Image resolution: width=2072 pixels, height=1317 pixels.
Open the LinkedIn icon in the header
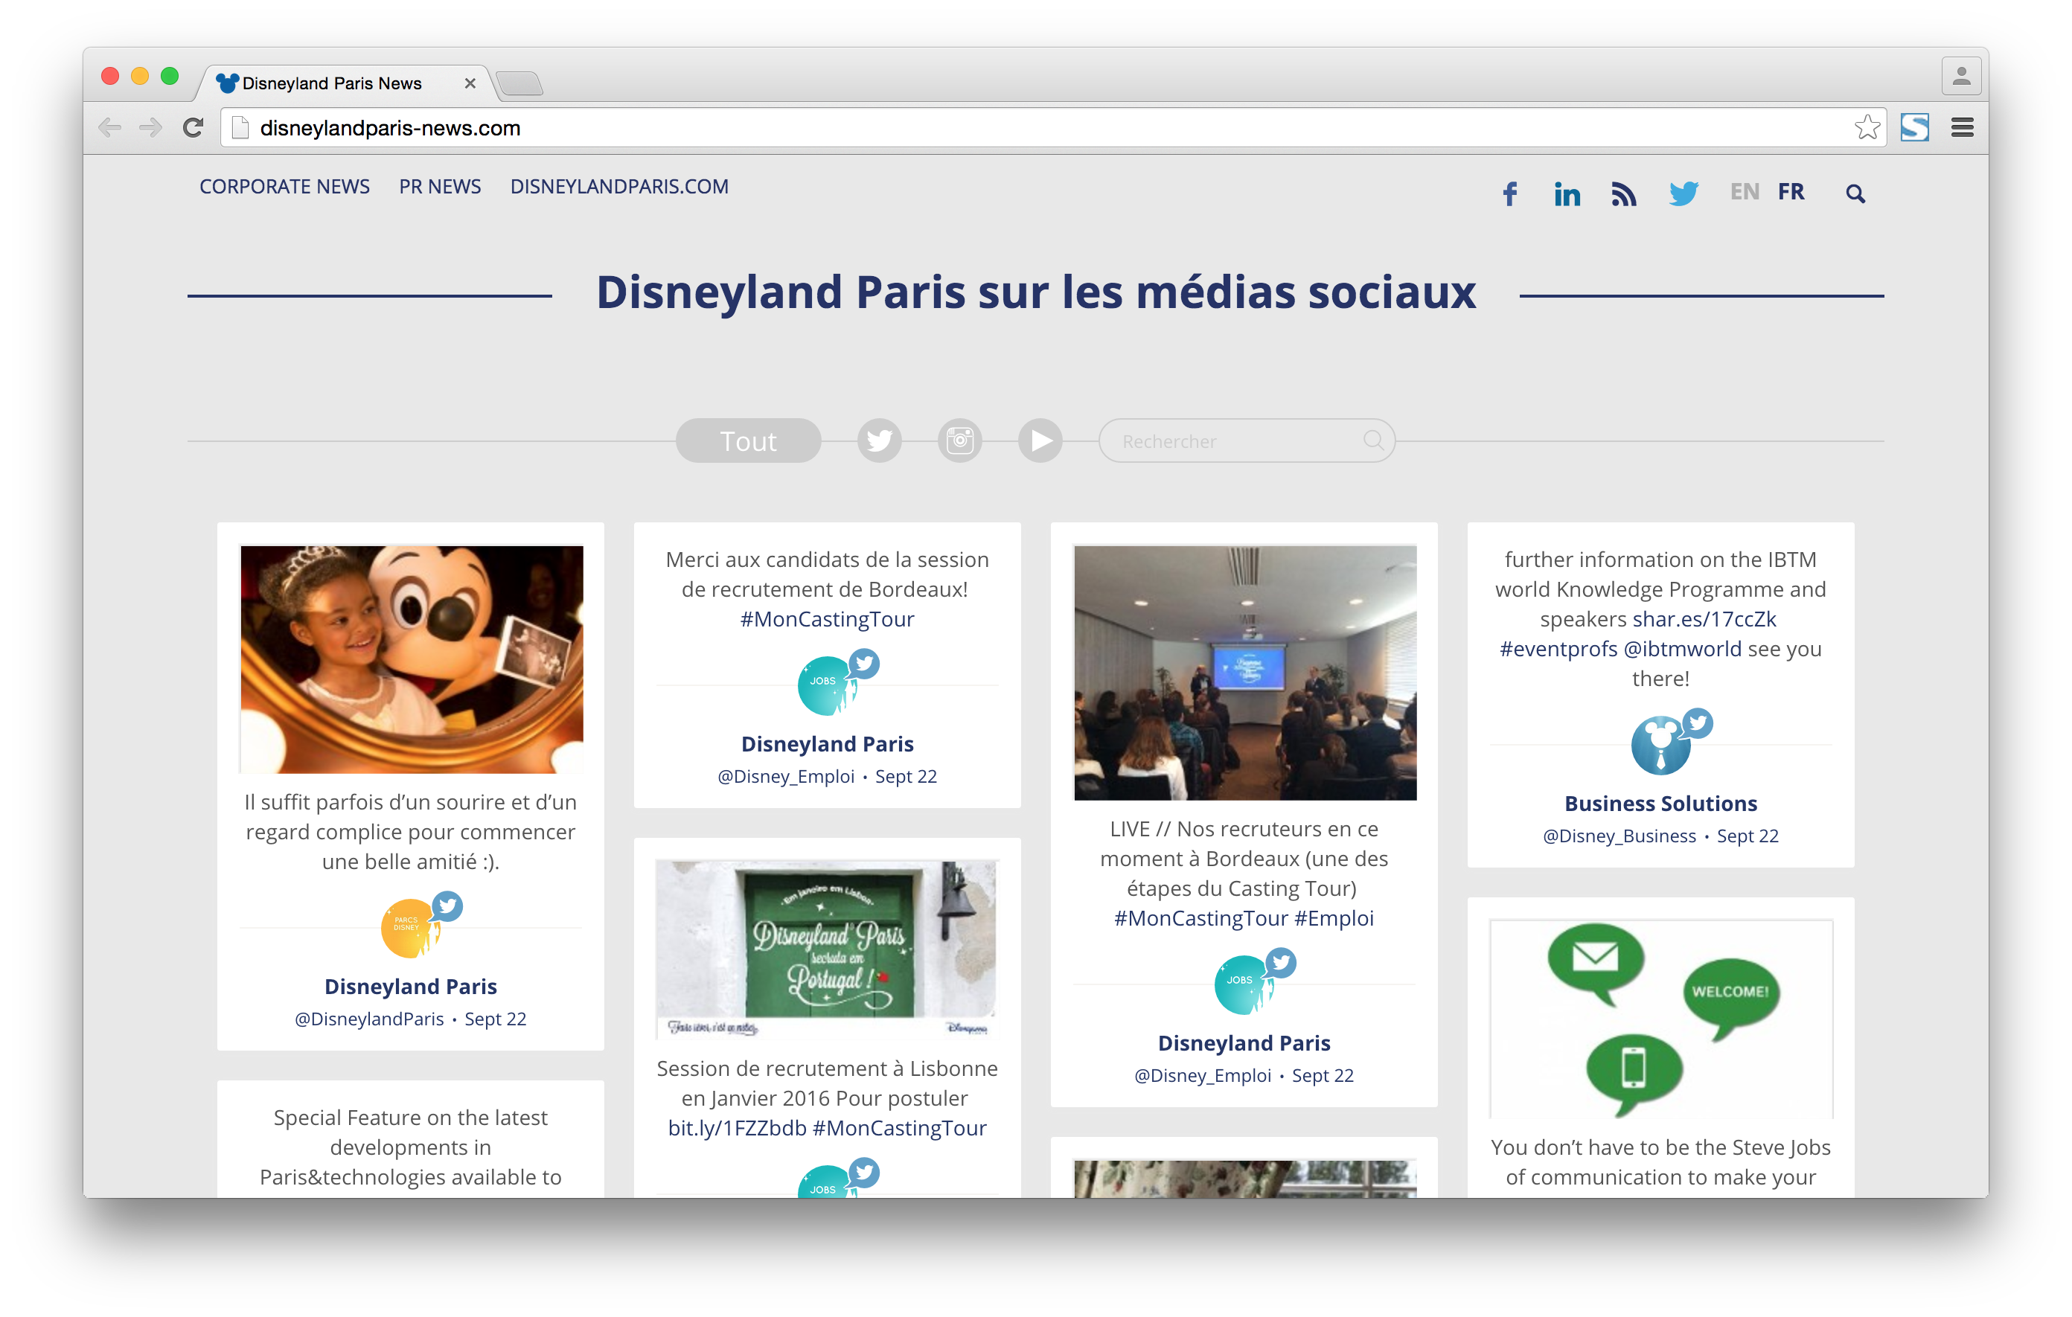click(1567, 193)
